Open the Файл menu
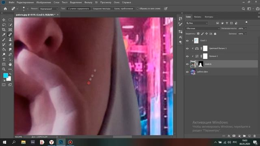The width and height of the screenshot is (260, 146). coord(11,2)
